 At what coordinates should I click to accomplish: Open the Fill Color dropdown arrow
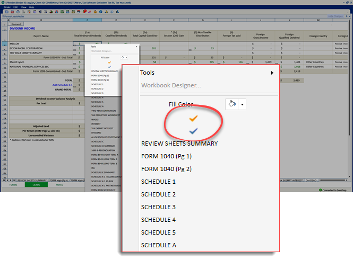pos(243,105)
